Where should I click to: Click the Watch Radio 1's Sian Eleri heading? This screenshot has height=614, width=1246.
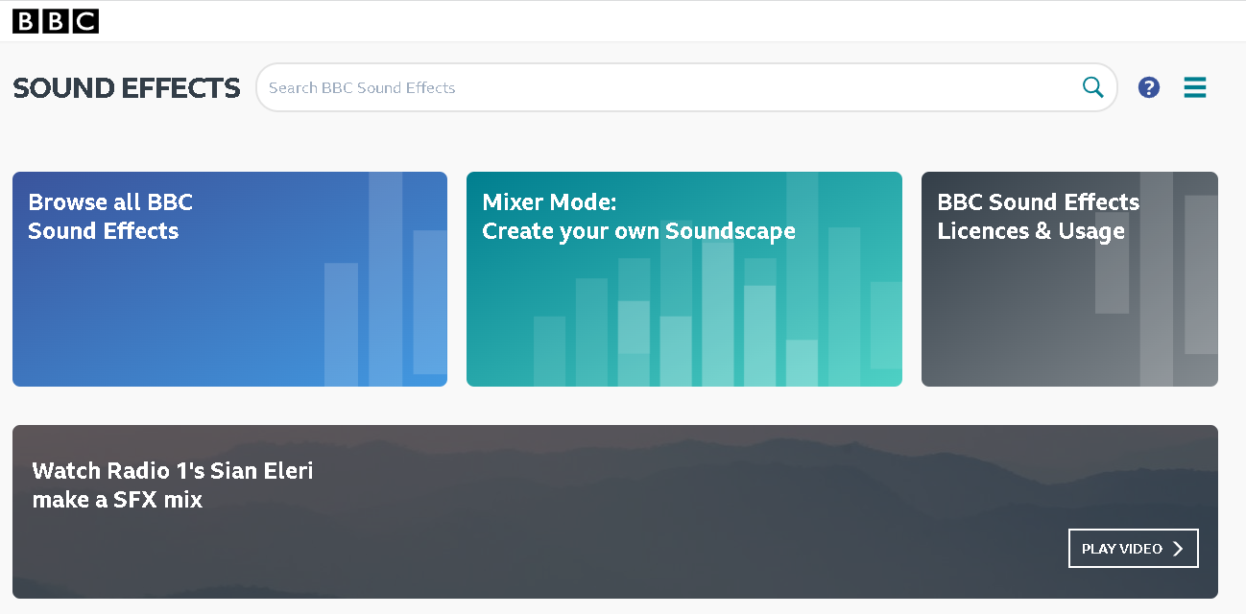173,484
